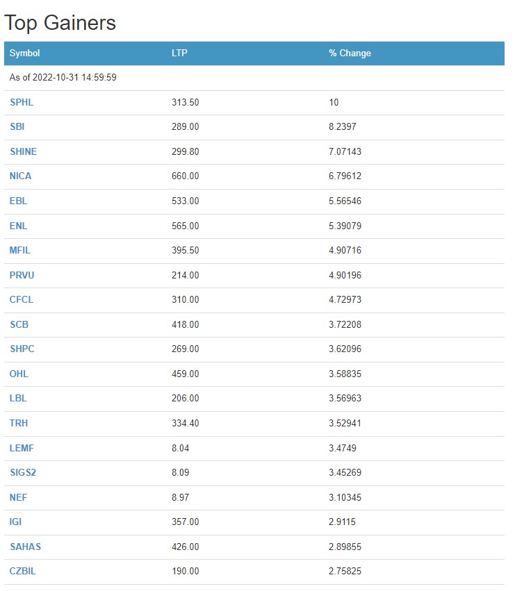Click the ENL symbol link
The width and height of the screenshot is (515, 591).
[19, 226]
